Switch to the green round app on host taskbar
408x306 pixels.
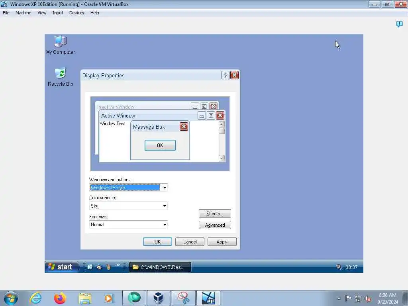tap(134, 298)
